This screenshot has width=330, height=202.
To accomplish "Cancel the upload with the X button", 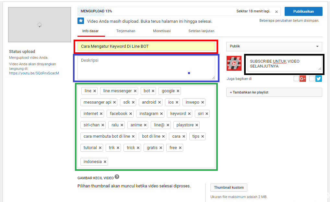I will click(x=277, y=12).
